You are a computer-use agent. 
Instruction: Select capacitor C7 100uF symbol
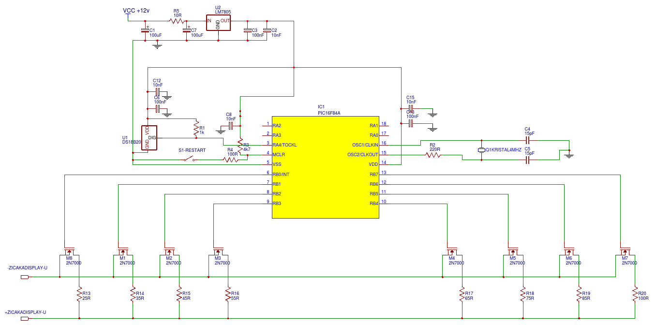187,30
